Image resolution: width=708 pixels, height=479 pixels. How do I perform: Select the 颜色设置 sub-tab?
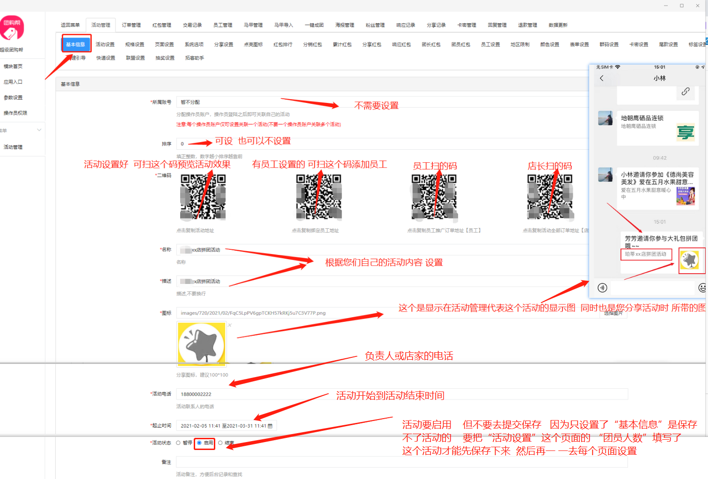click(550, 44)
